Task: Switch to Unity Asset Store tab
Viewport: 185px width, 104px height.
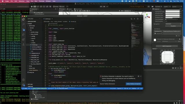Action: point(78,9)
